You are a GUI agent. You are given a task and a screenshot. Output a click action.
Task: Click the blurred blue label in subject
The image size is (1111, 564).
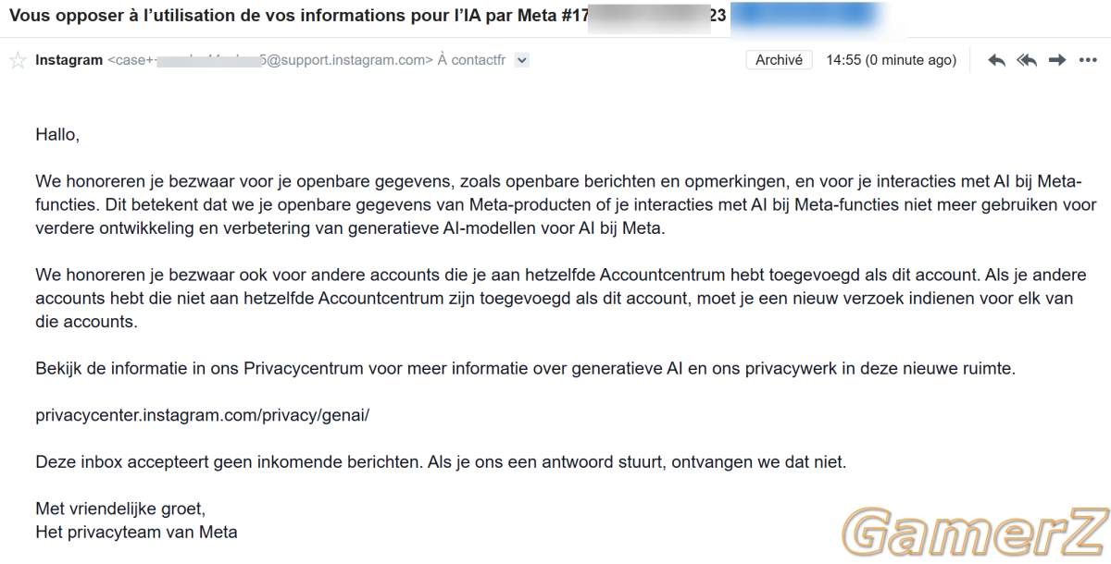point(804,17)
